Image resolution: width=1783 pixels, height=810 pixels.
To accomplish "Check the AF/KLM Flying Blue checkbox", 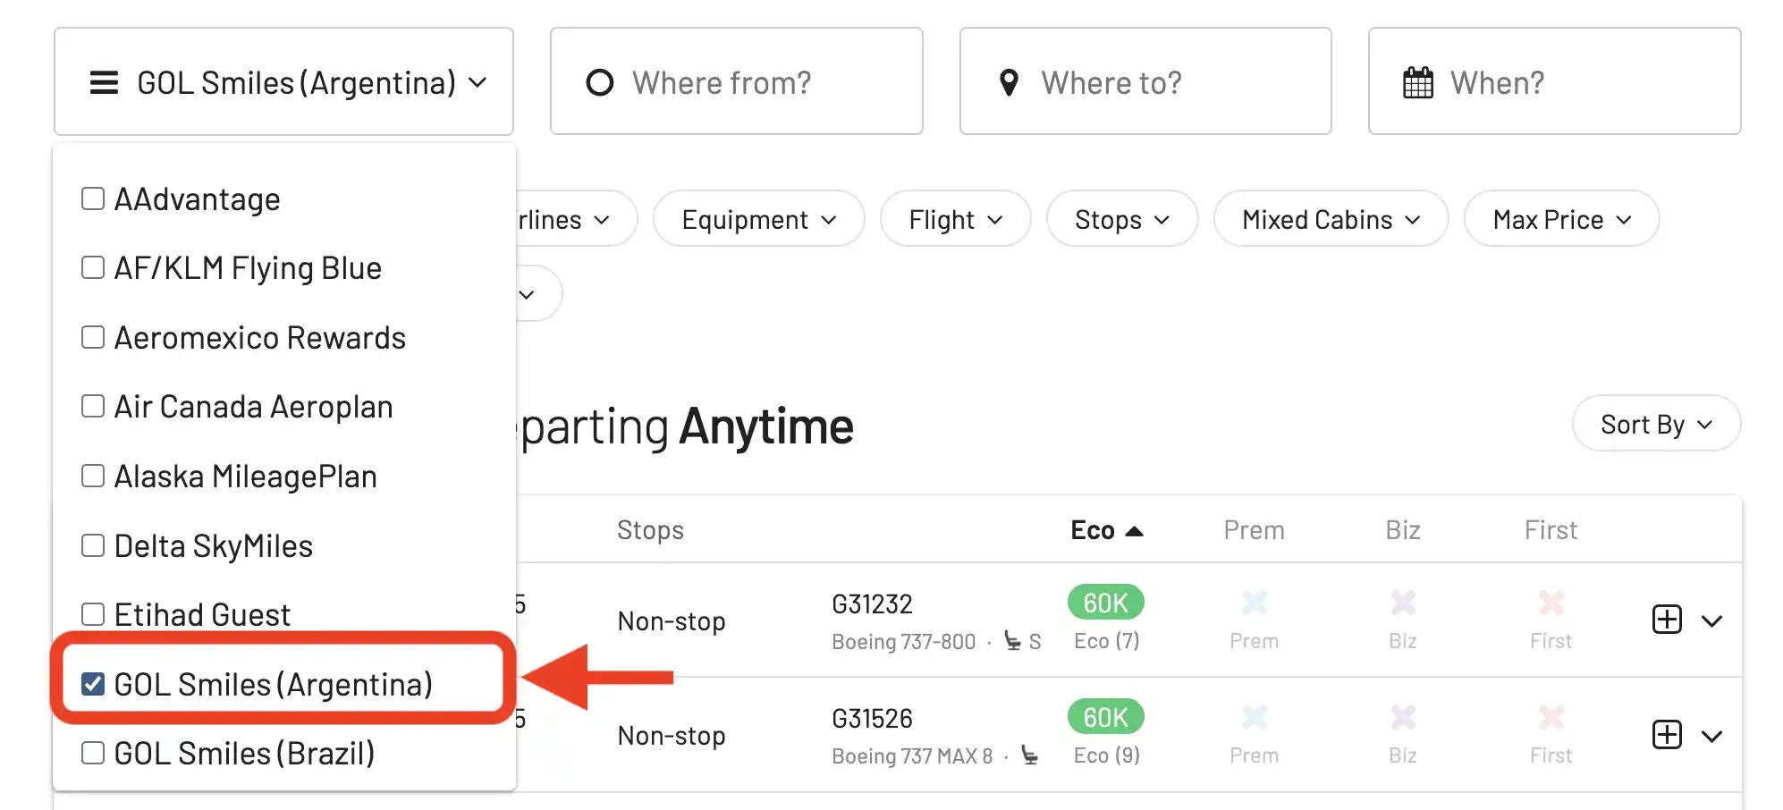I will 93,267.
